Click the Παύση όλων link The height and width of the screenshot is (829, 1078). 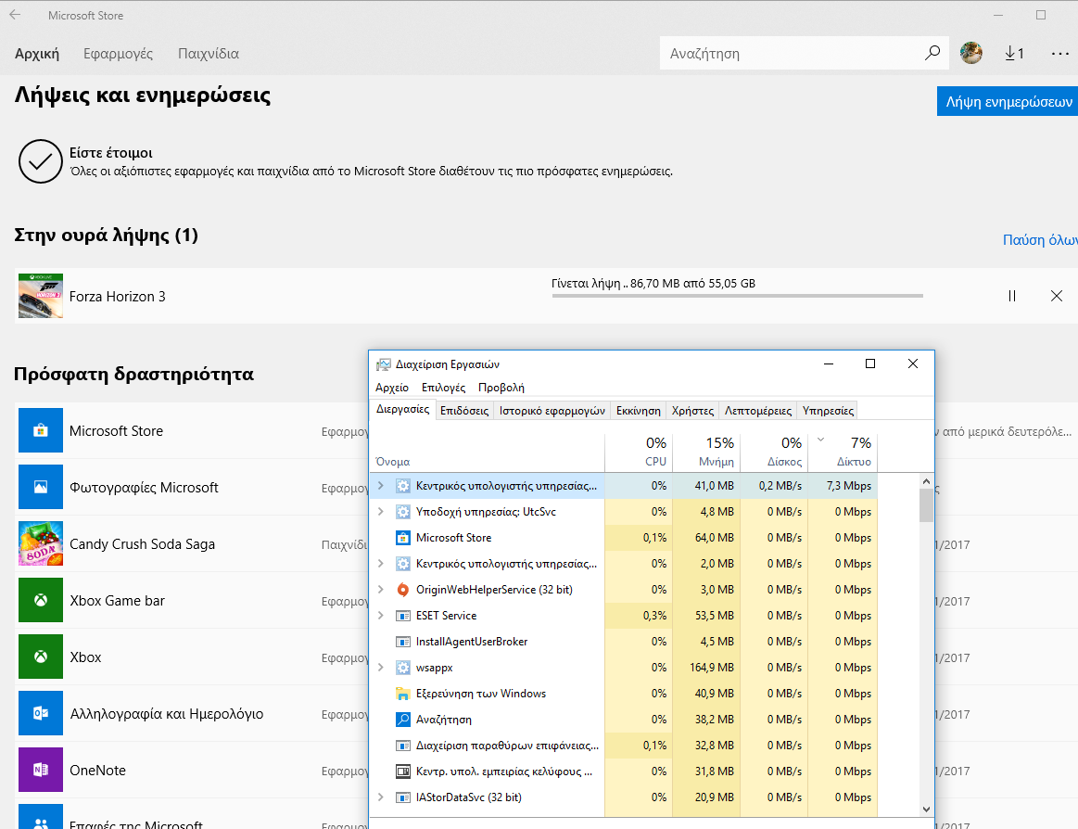[1040, 239]
